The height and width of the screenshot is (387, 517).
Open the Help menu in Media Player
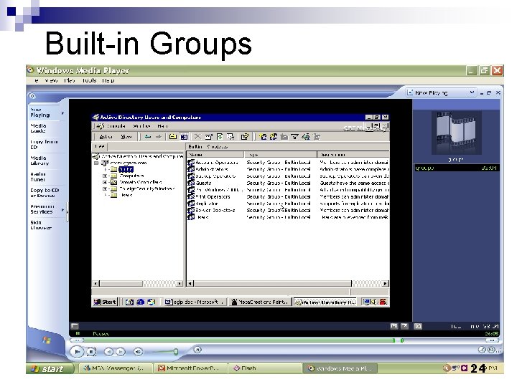tap(108, 80)
